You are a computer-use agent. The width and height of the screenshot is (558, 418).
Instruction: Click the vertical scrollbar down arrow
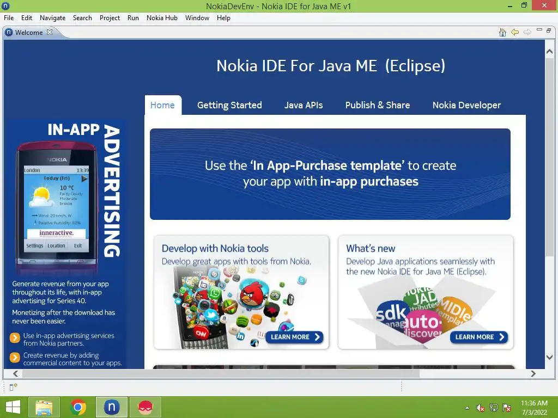click(549, 357)
